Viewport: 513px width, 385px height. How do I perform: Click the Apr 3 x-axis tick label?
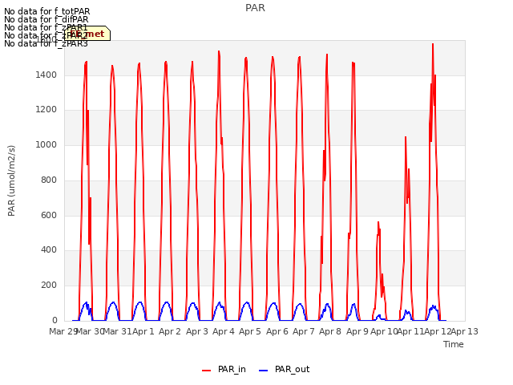[x=197, y=331]
